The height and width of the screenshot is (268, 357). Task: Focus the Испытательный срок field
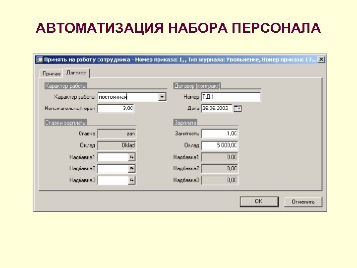click(116, 108)
